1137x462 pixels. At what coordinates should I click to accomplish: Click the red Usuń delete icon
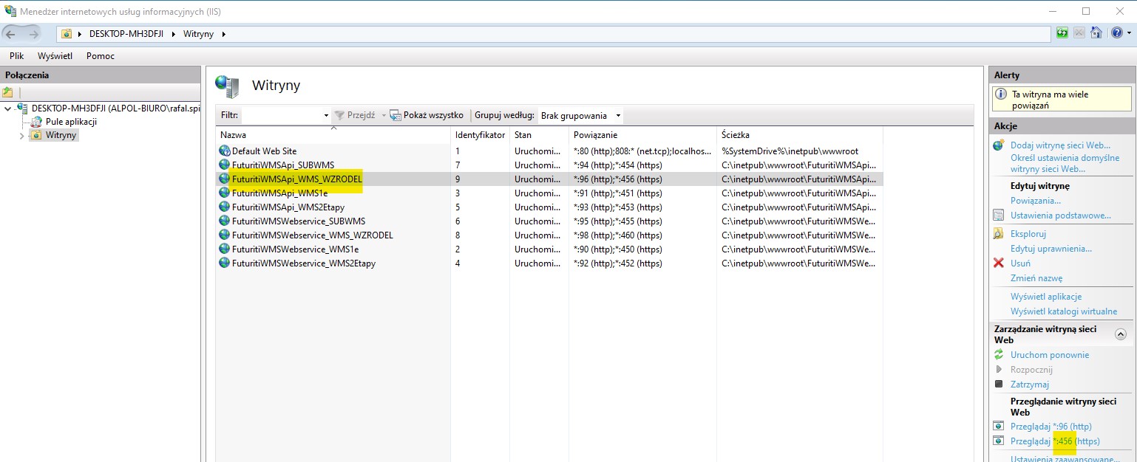(999, 263)
